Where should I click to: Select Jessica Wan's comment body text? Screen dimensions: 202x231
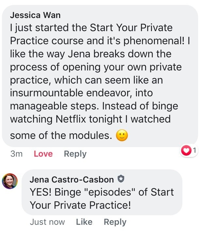pyautogui.click(x=100, y=83)
